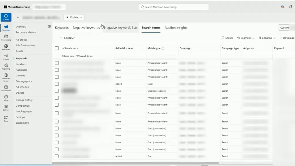Screen dimensions: 295x166
Task: Click the Added/Excluded column header
Action: 125,48
